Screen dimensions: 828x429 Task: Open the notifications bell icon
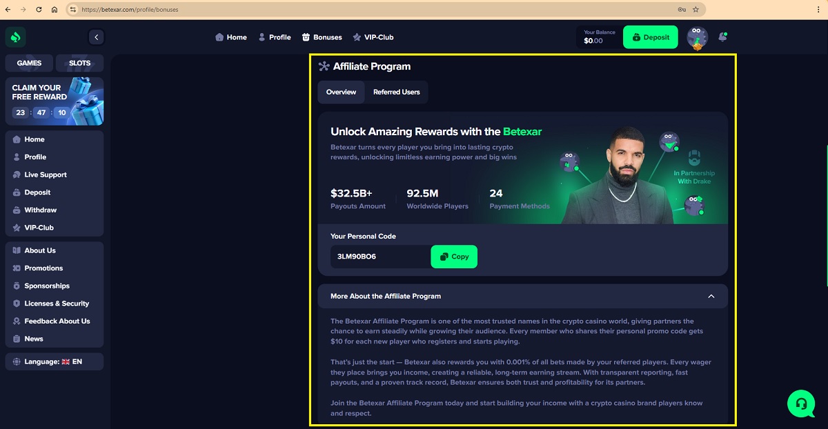pyautogui.click(x=722, y=37)
